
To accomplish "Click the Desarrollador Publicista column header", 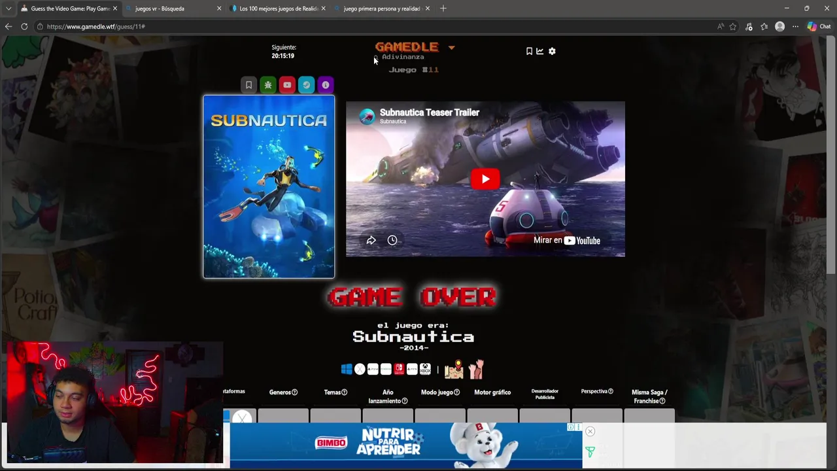I will pos(545,394).
